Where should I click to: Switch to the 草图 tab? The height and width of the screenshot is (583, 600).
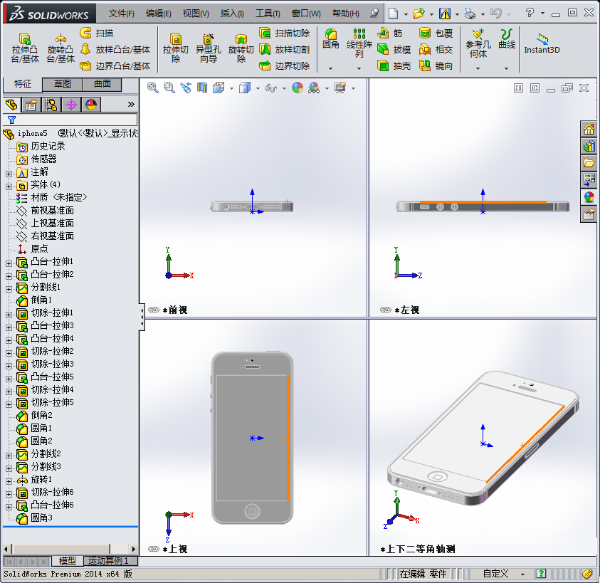pyautogui.click(x=63, y=84)
